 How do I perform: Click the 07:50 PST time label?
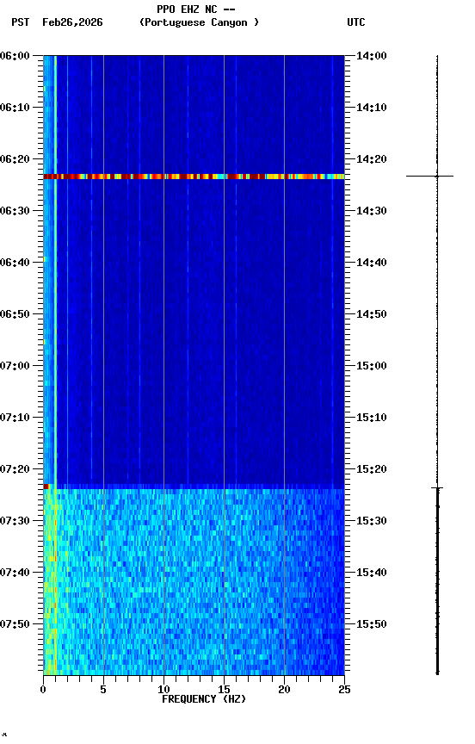[x=15, y=625]
